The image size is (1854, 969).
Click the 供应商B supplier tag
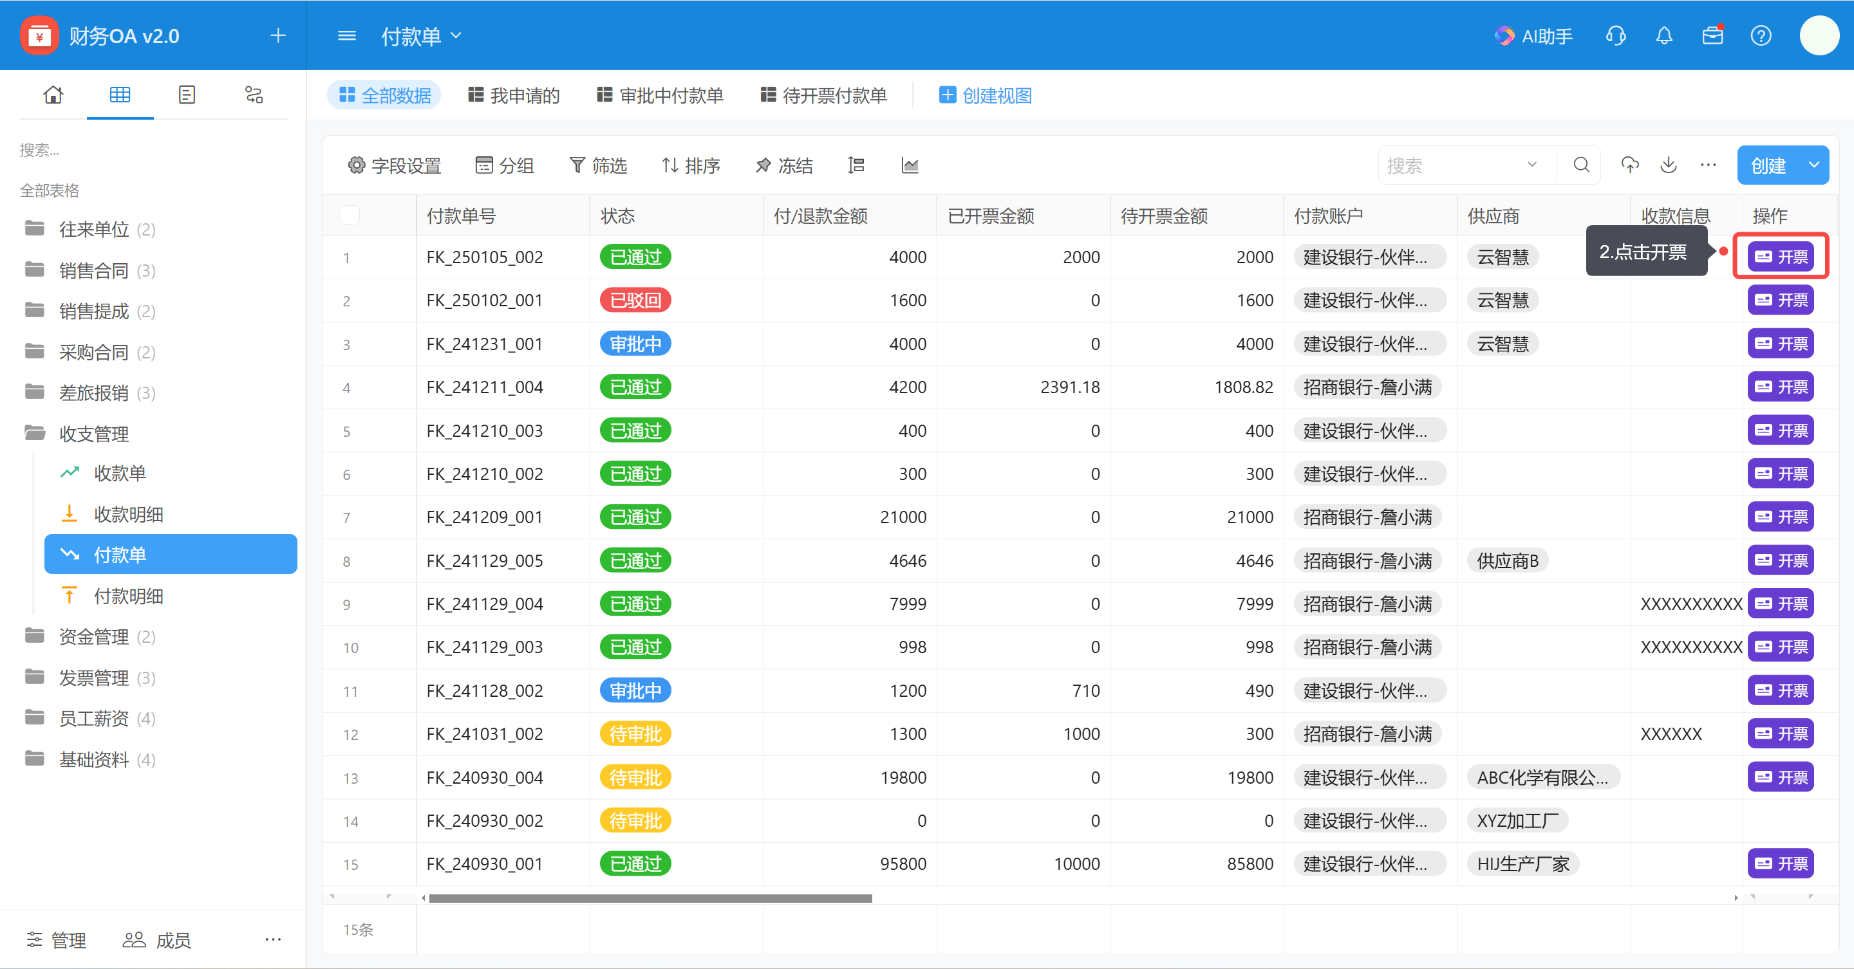pyautogui.click(x=1508, y=560)
